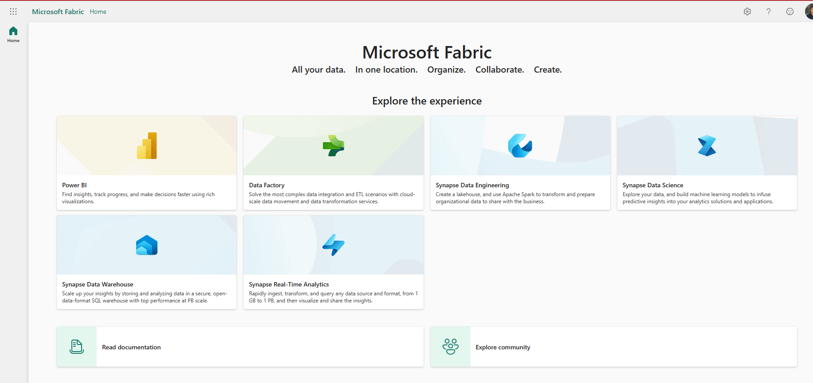The height and width of the screenshot is (383, 813).
Task: Click the Data Factory description text
Action: 332,198
